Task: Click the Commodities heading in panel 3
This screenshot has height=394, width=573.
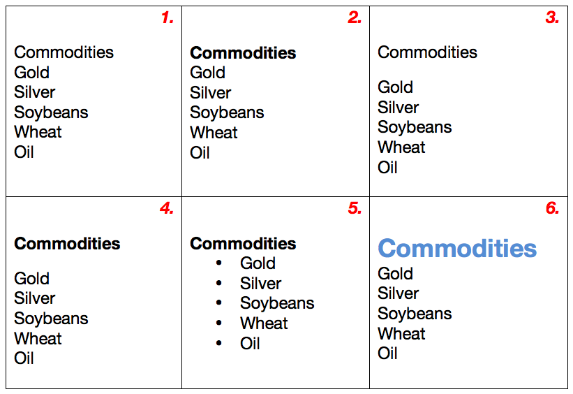Action: (427, 52)
